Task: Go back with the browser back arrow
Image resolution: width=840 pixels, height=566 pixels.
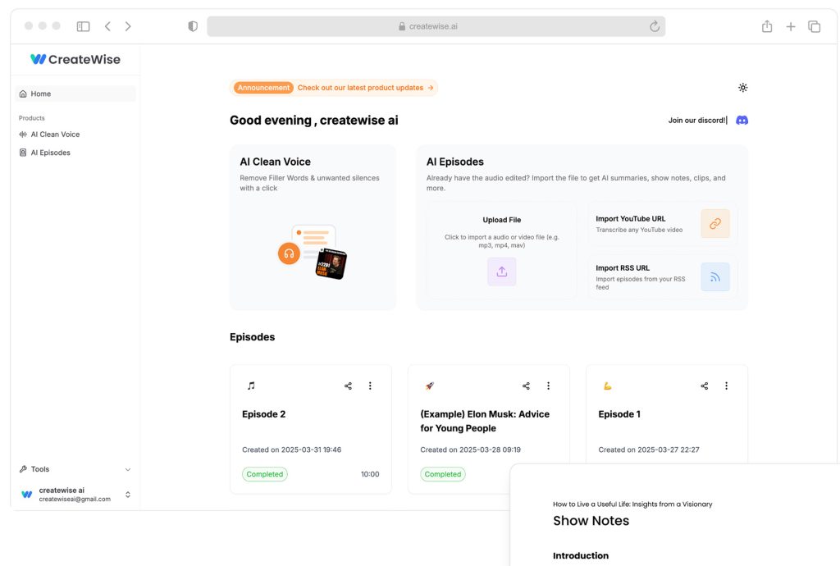Action: click(107, 26)
